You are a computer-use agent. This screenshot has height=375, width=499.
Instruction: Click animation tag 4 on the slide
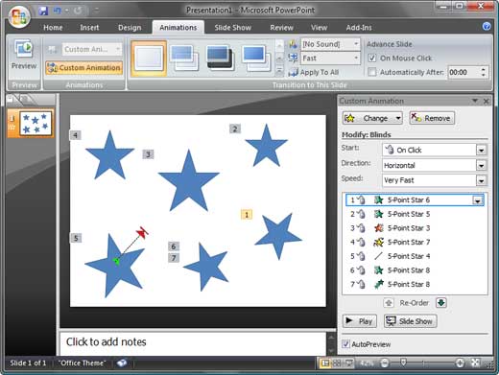click(x=76, y=135)
